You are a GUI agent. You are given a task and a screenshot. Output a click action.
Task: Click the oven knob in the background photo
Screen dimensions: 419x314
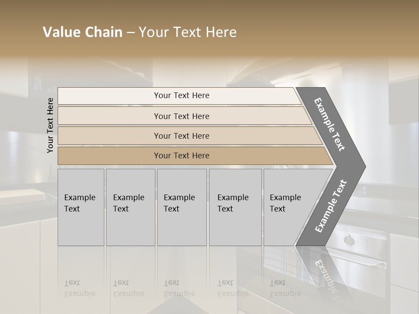pyautogui.click(x=349, y=240)
